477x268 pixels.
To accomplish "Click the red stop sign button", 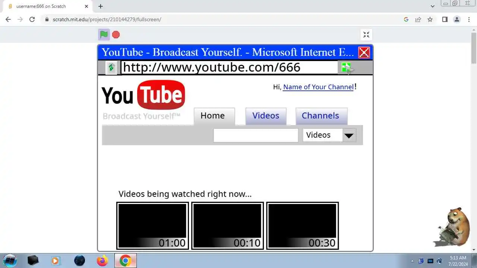I will (x=116, y=35).
